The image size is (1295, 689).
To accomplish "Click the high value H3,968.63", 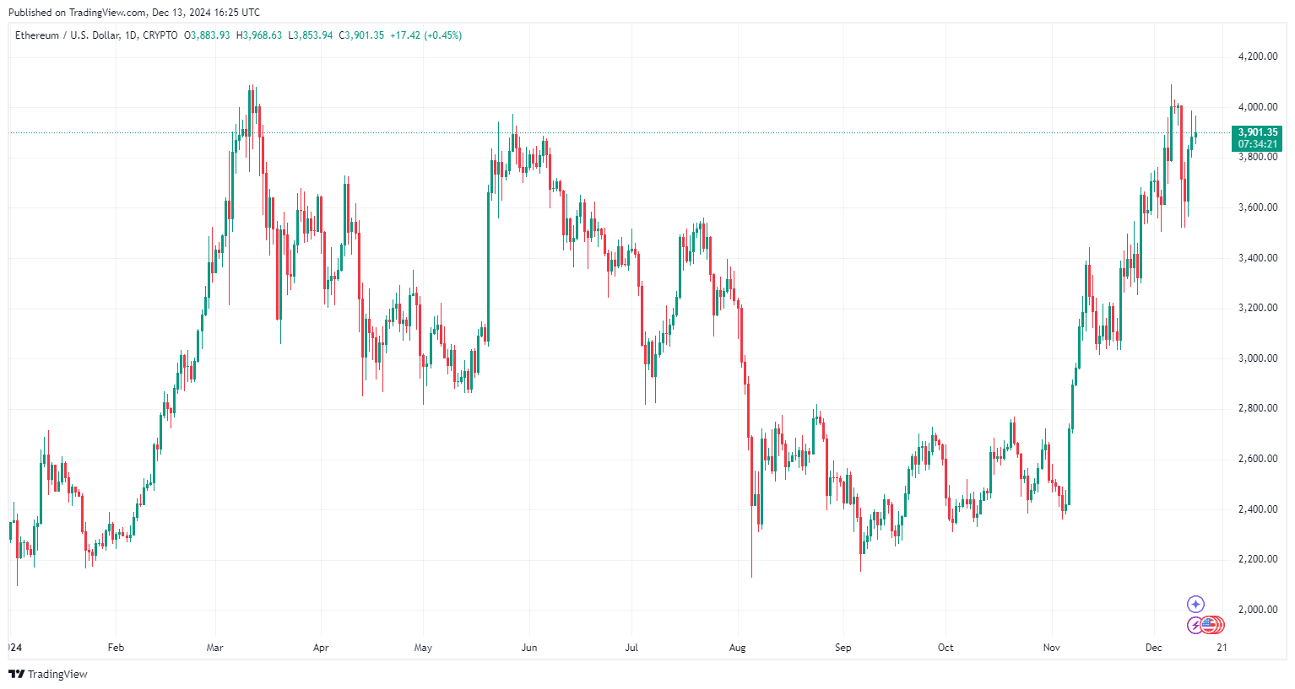I will [x=259, y=35].
